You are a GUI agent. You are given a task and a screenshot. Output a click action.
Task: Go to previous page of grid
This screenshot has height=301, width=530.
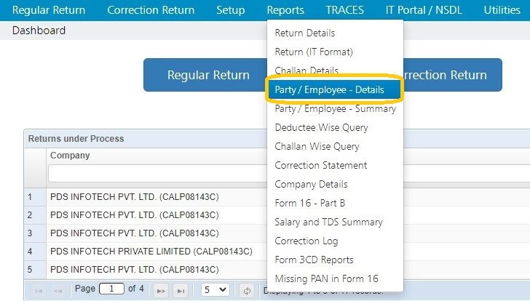58,289
